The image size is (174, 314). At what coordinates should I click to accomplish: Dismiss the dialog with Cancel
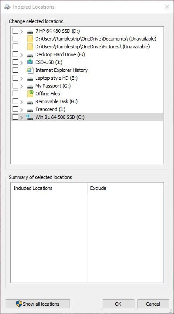153,304
